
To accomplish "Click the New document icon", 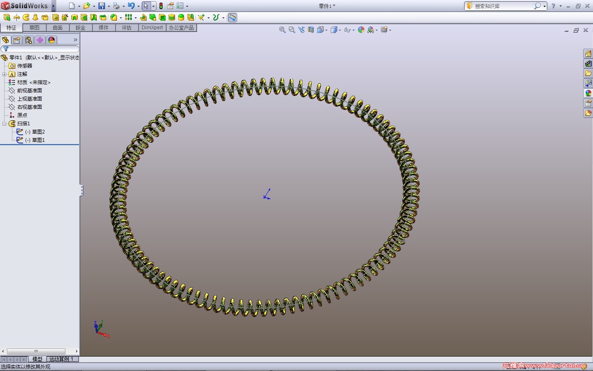I will (x=72, y=6).
